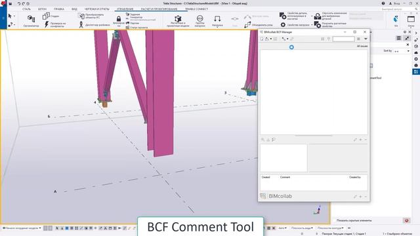
Task: Click Сбросить изменения для выбранных деталей
Action: (x=331, y=16)
